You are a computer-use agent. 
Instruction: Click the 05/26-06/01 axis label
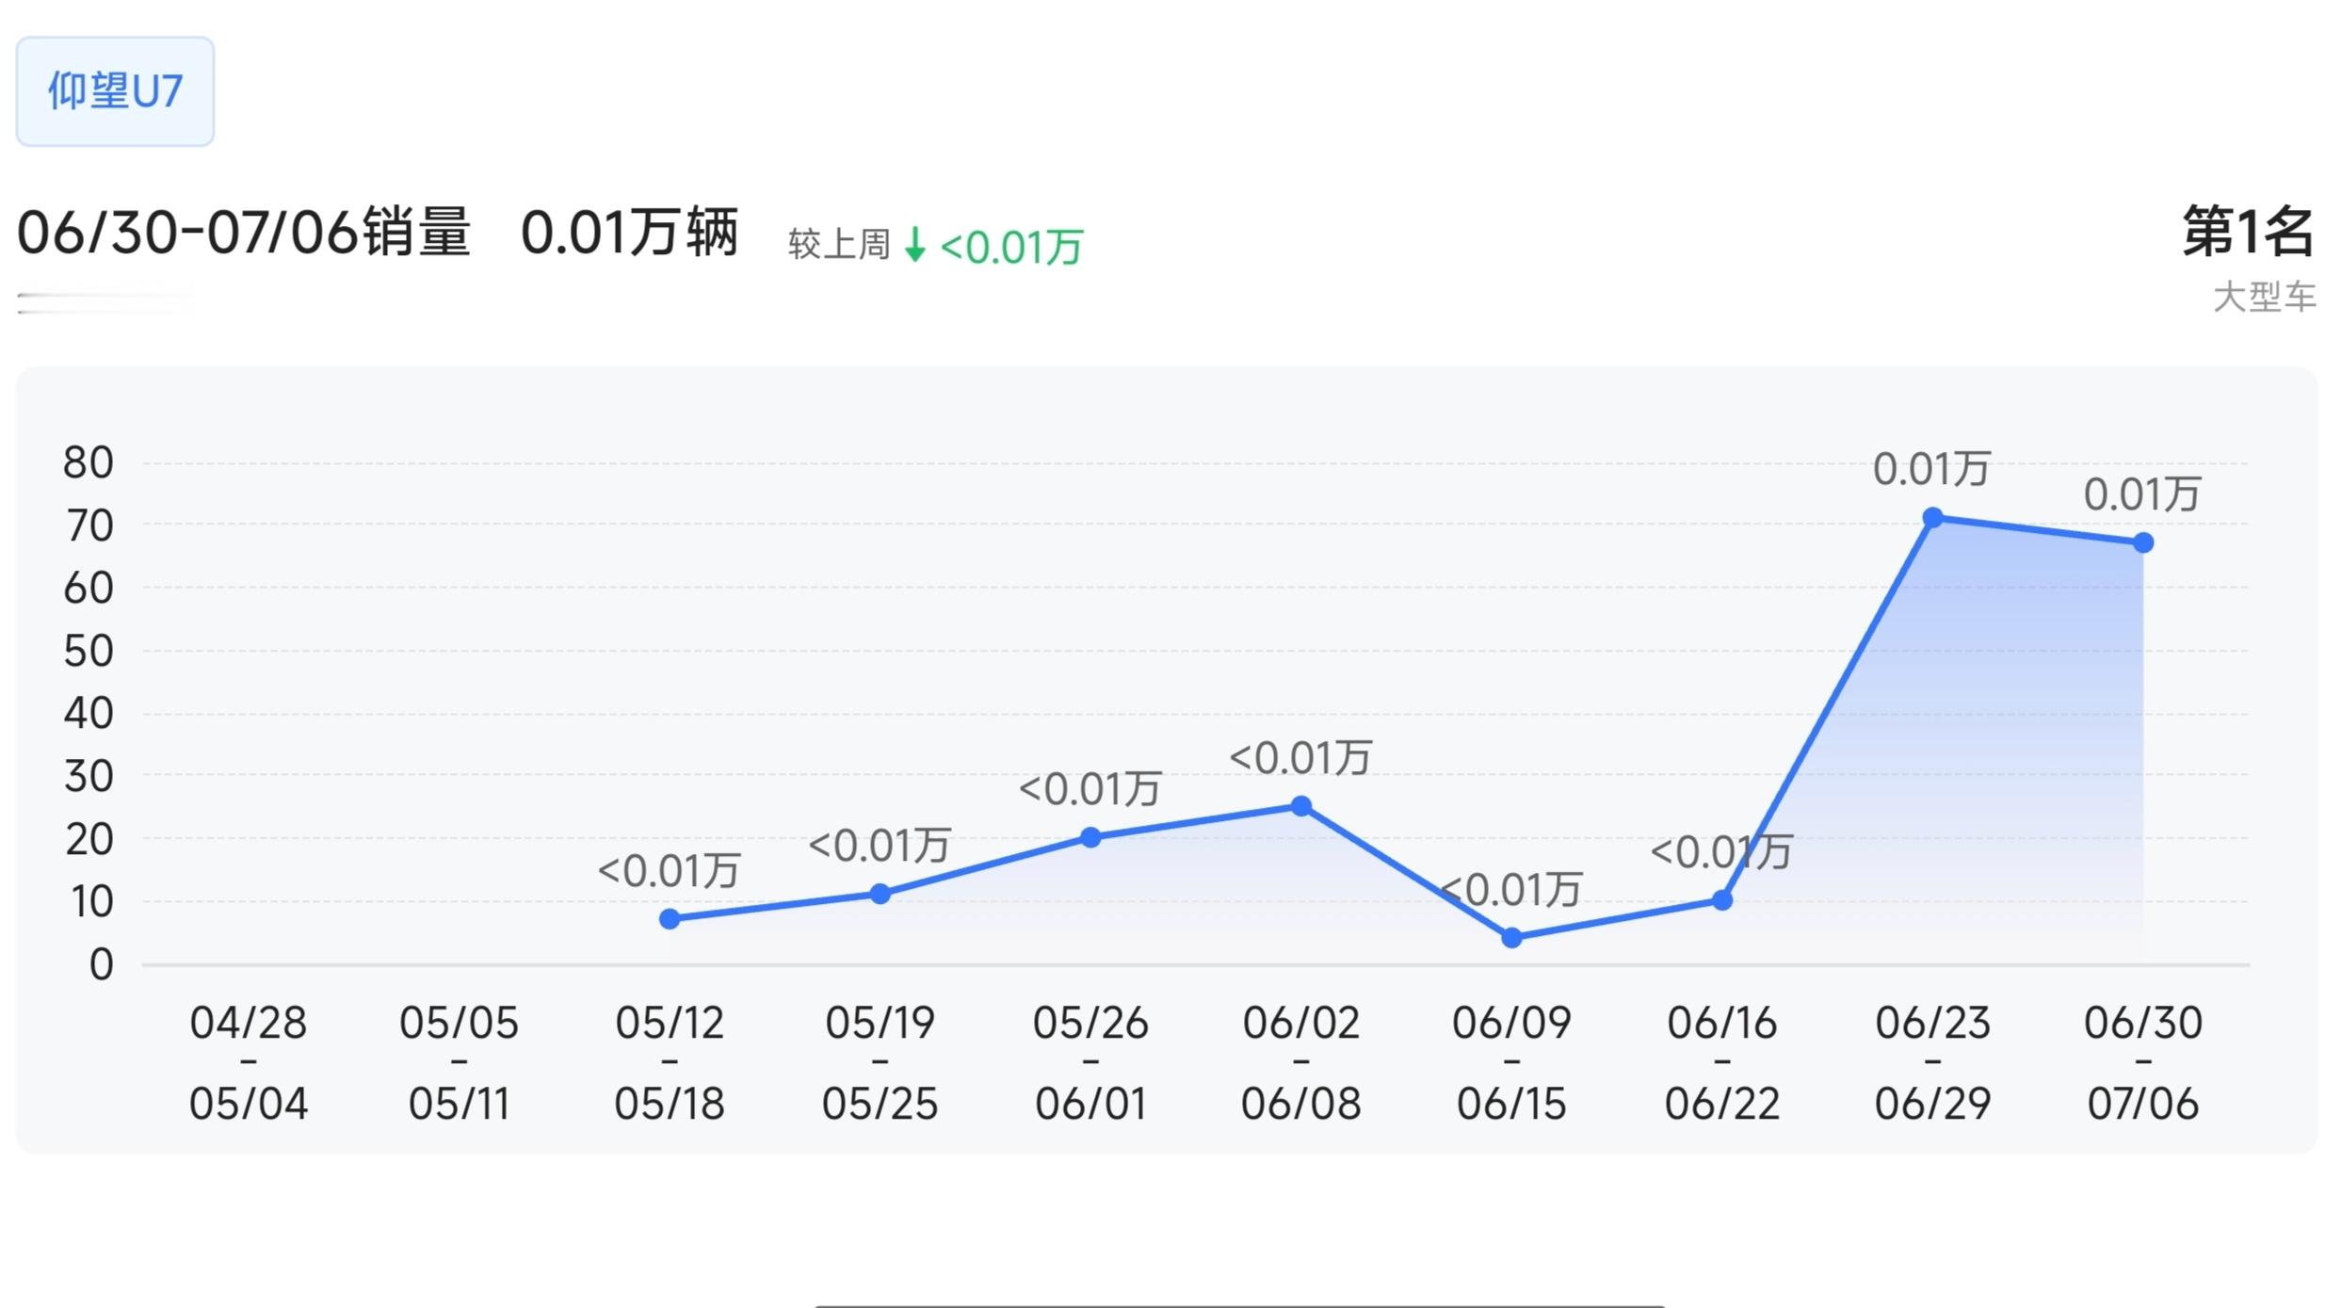pyautogui.click(x=1090, y=1062)
